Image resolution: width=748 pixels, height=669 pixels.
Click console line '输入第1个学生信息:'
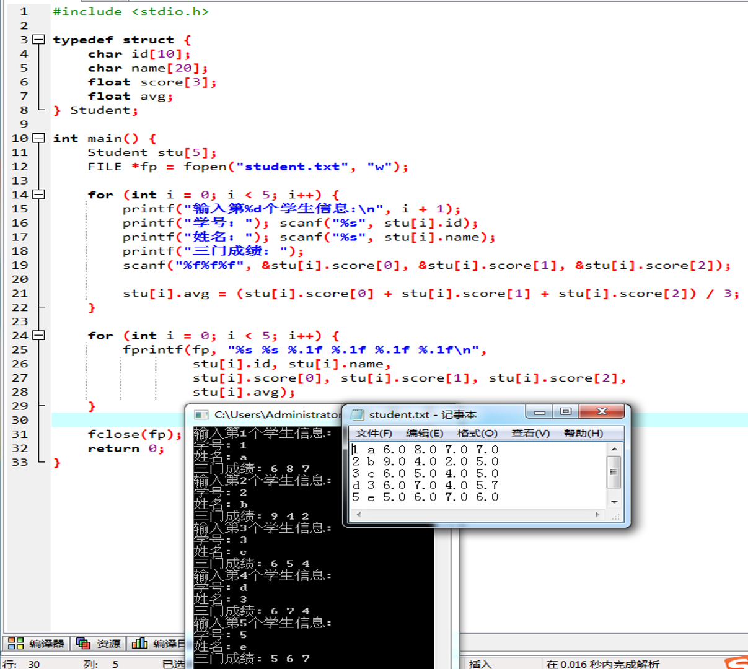pyautogui.click(x=263, y=433)
